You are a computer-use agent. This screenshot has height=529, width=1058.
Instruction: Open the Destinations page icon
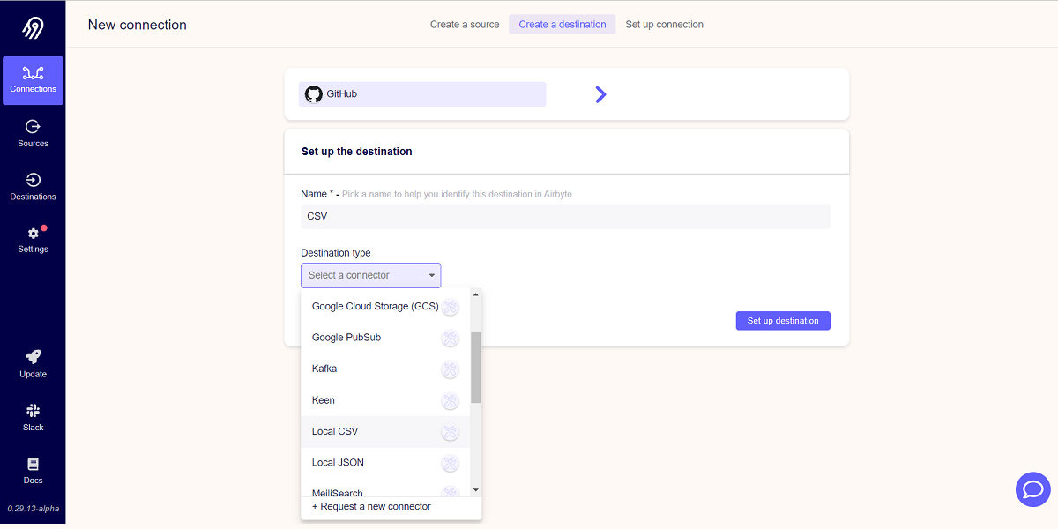[x=34, y=180]
